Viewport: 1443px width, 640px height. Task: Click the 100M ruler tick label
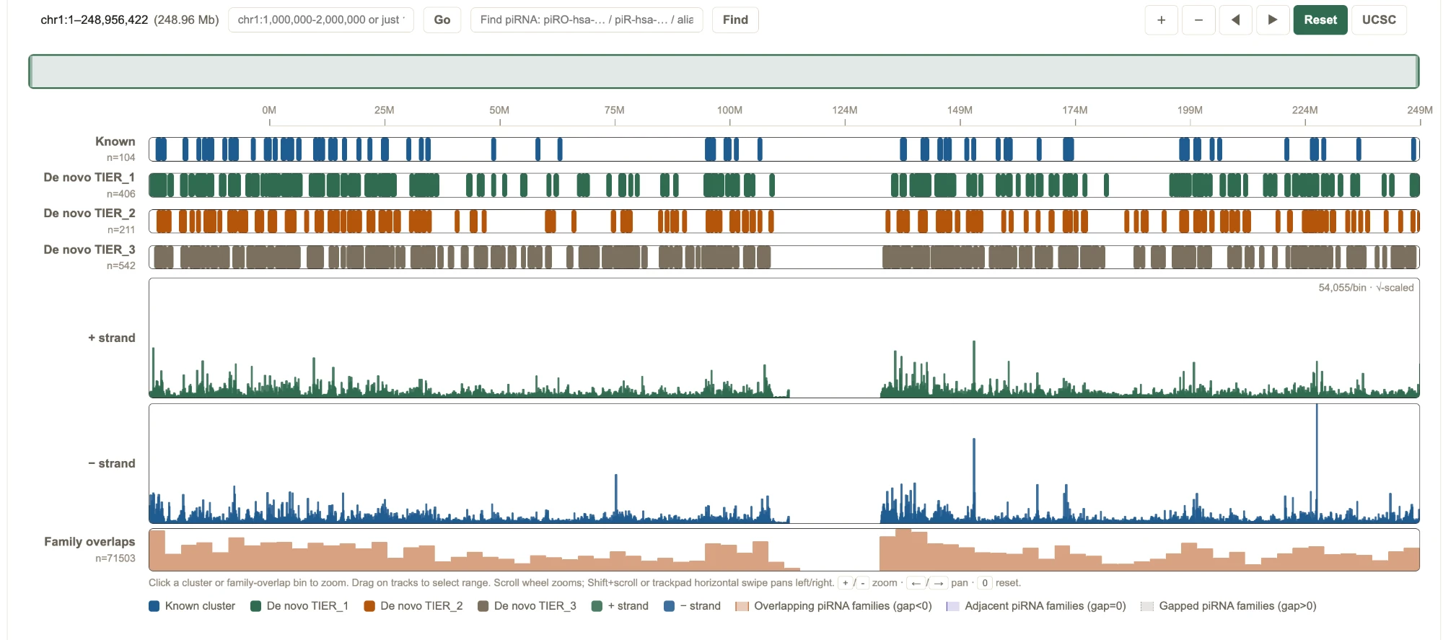(729, 110)
